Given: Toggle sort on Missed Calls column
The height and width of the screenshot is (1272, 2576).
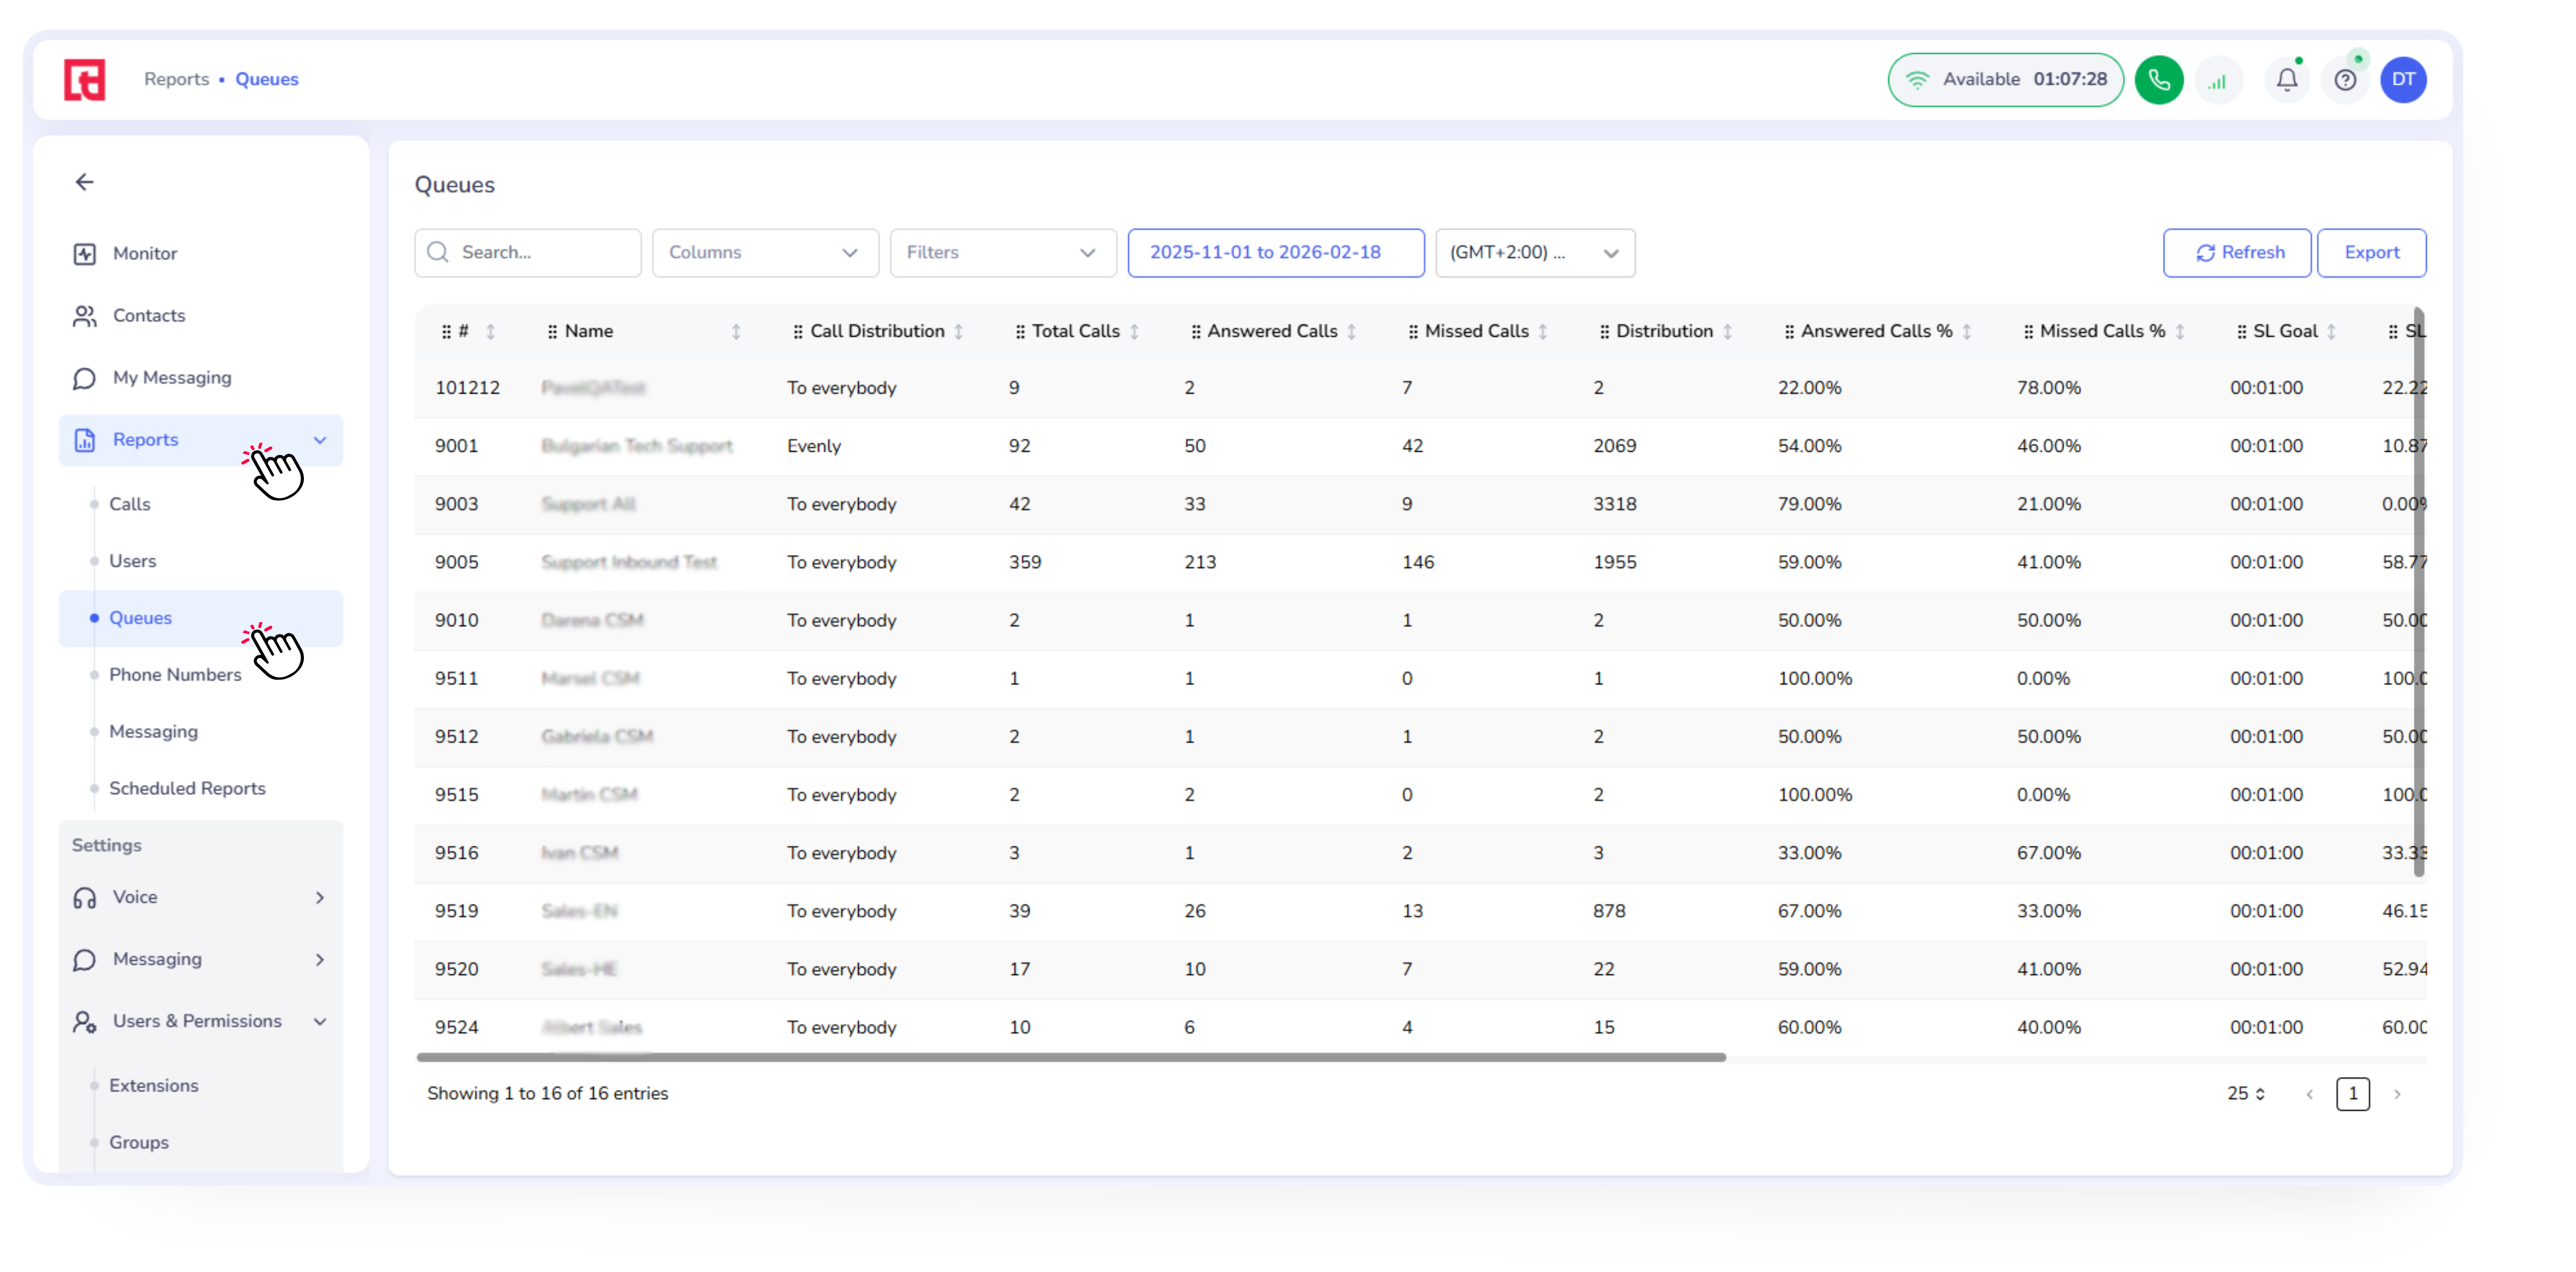Looking at the screenshot, I should [x=1542, y=332].
